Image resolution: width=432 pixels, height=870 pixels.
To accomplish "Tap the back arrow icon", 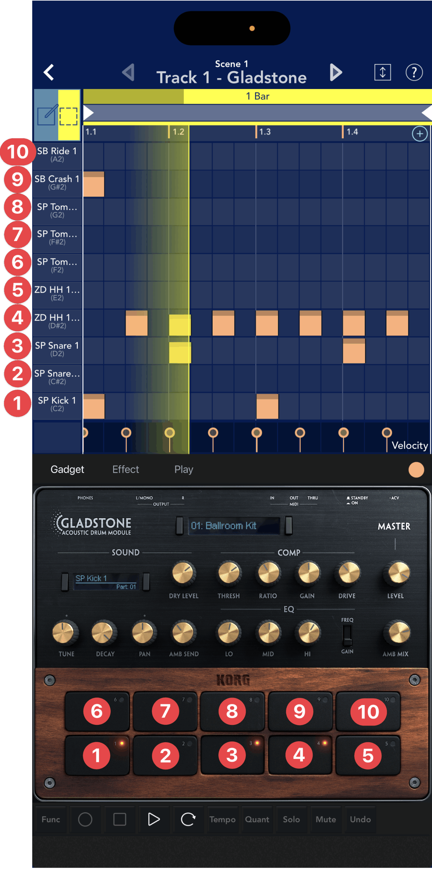I will 49,72.
